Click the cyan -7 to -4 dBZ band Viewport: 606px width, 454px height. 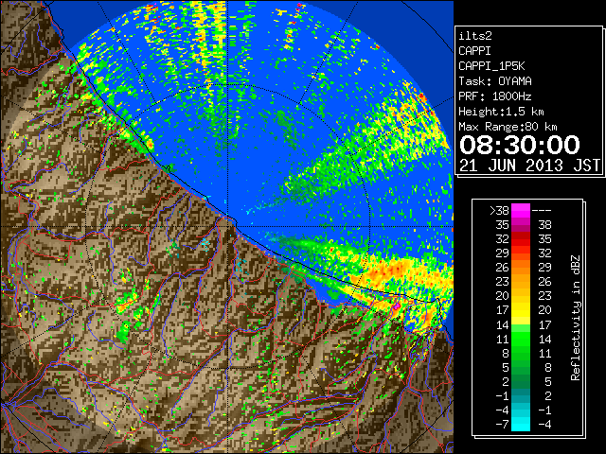click(521, 425)
